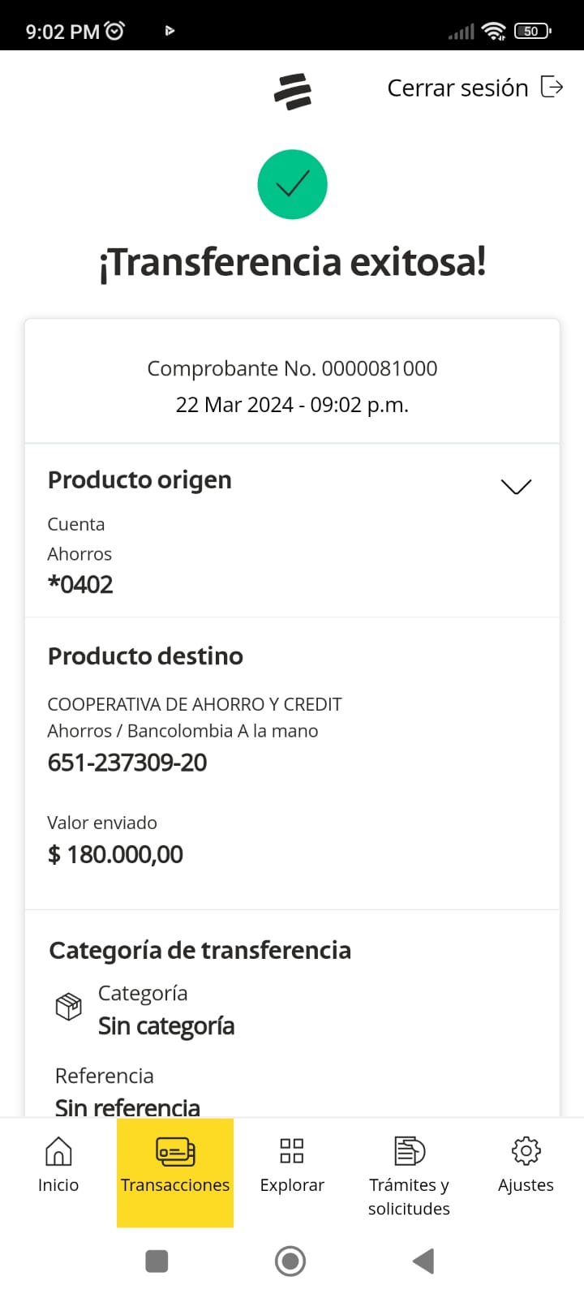The height and width of the screenshot is (1298, 584).
Task: Tap the Sin referencia reference value
Action: 127,1107
